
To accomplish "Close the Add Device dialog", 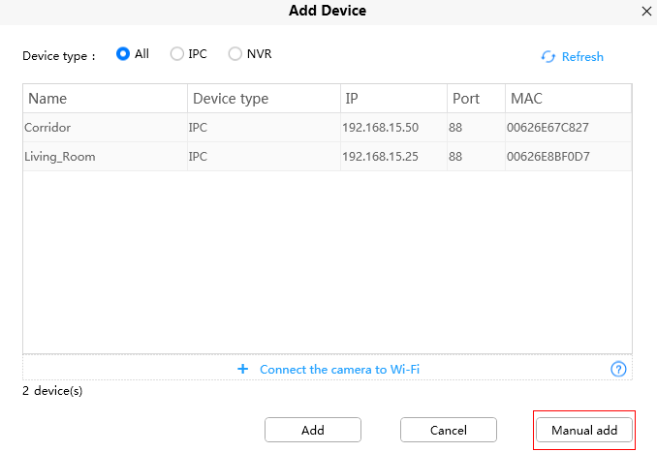I will (646, 12).
